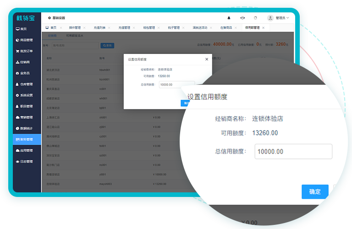Click the blue 查询 search button
Viewport: 352px width, 229px height.
pos(107,45)
